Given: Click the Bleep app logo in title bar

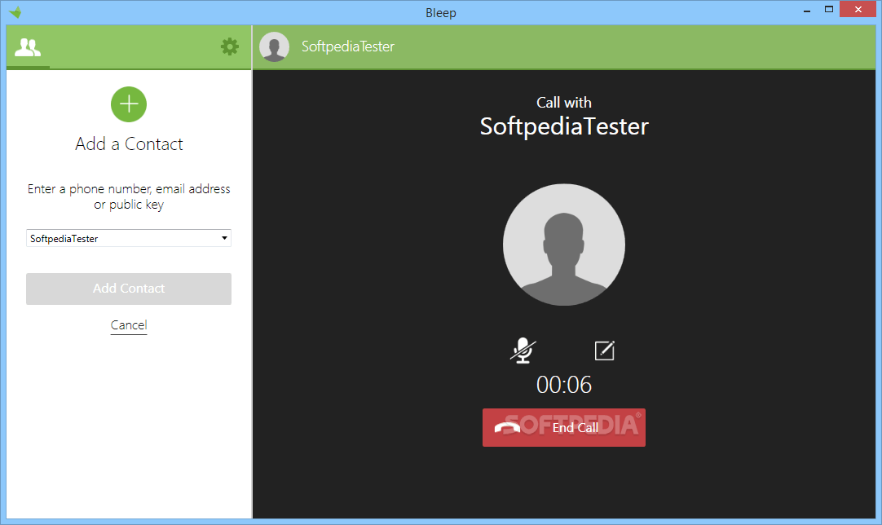Looking at the screenshot, I should (x=15, y=11).
